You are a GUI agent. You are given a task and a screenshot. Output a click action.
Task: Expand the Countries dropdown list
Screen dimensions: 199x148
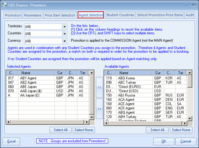click(x=64, y=34)
